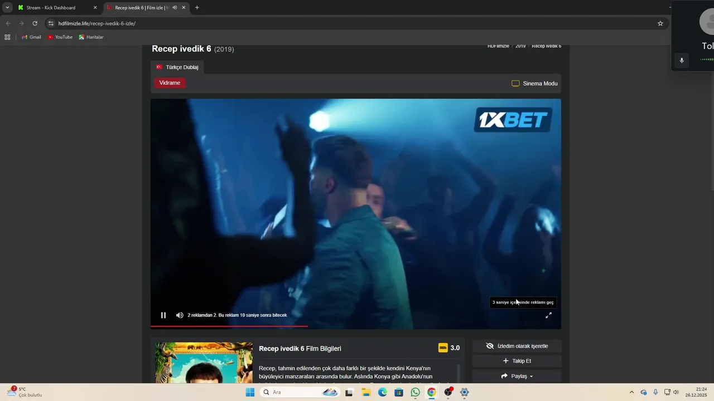The width and height of the screenshot is (714, 401).
Task: Click the taskbar search box Ara
Action: [300, 392]
